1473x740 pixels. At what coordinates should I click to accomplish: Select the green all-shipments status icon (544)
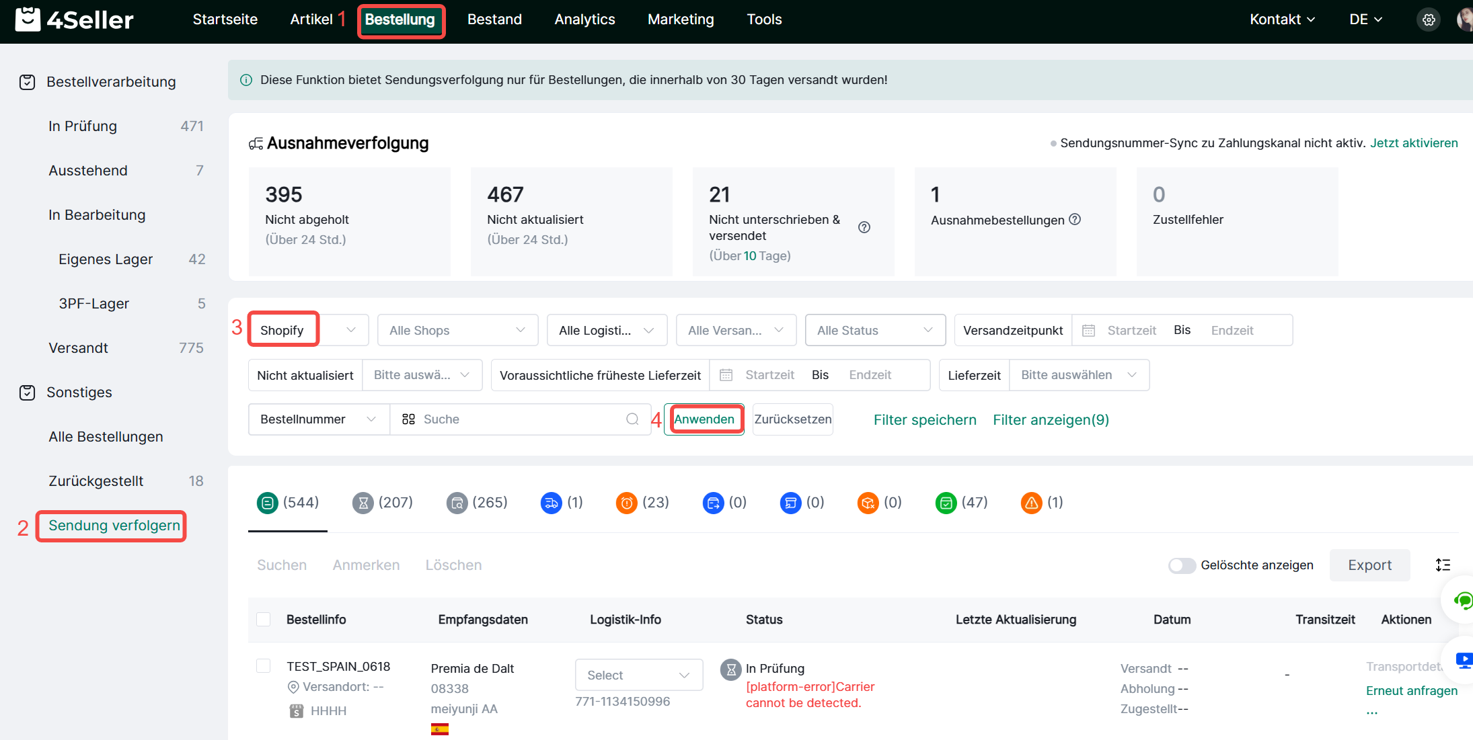tap(268, 503)
